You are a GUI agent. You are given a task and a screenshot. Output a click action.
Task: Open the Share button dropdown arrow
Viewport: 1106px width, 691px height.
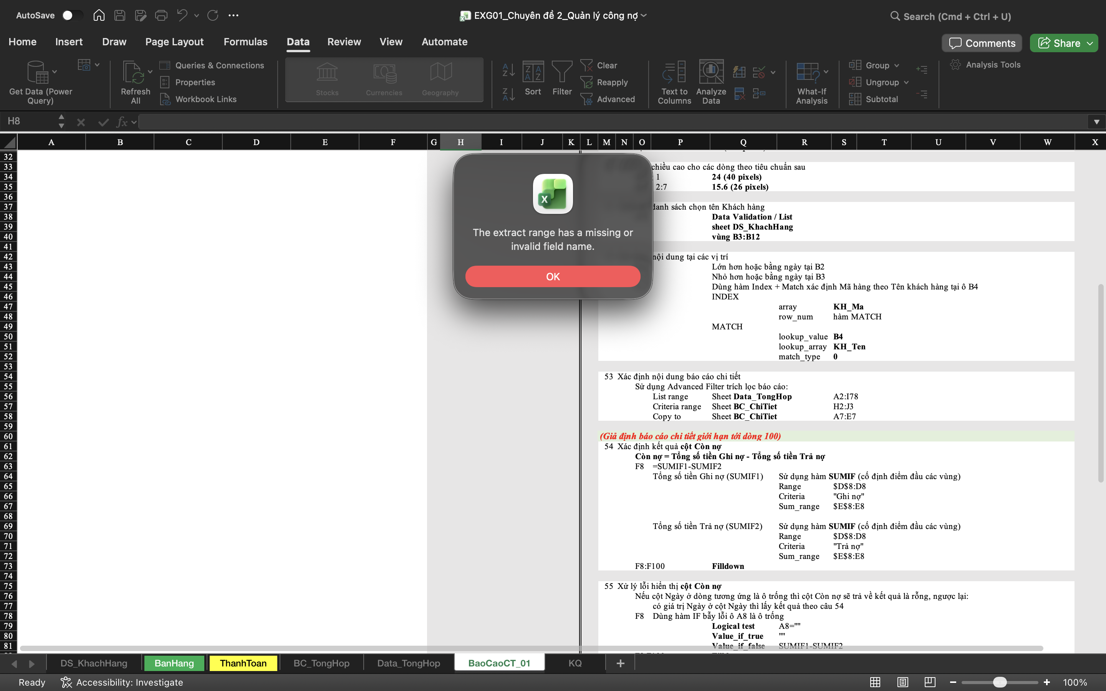coord(1091,43)
